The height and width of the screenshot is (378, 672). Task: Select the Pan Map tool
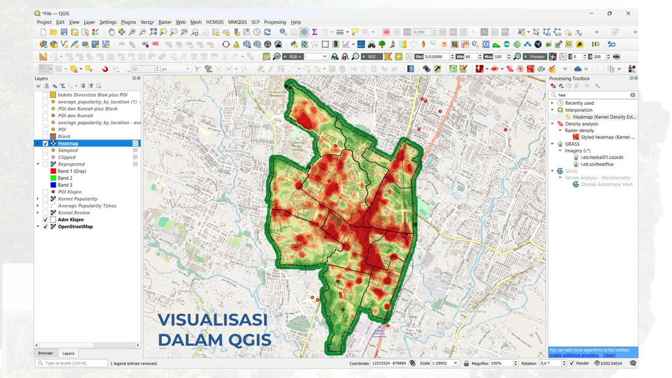[x=111, y=31]
